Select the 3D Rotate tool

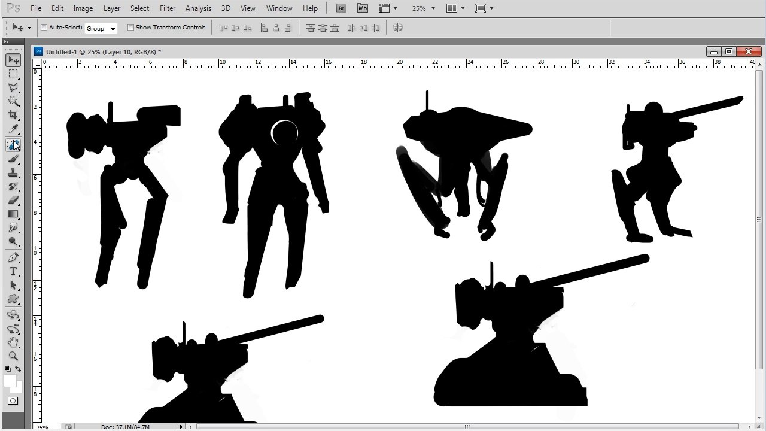(13, 314)
